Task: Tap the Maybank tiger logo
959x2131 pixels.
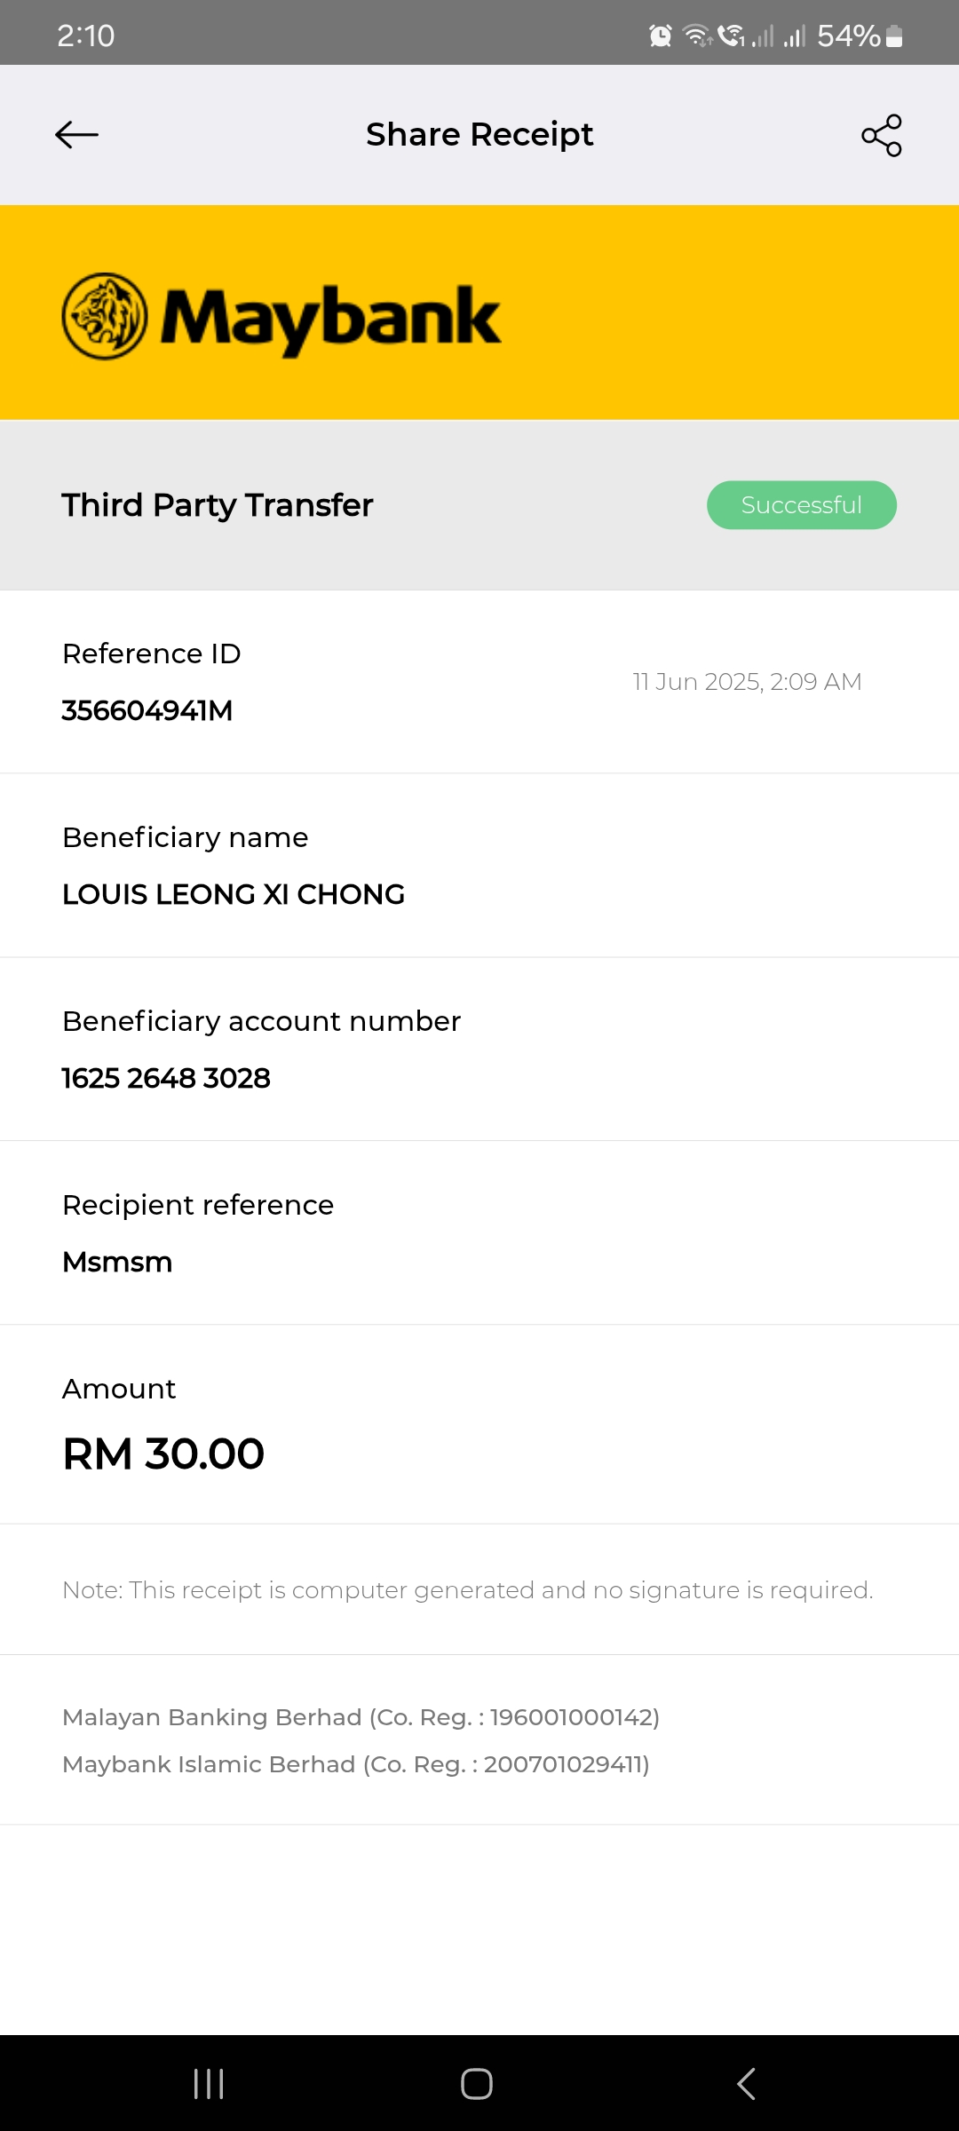Action: 105,316
